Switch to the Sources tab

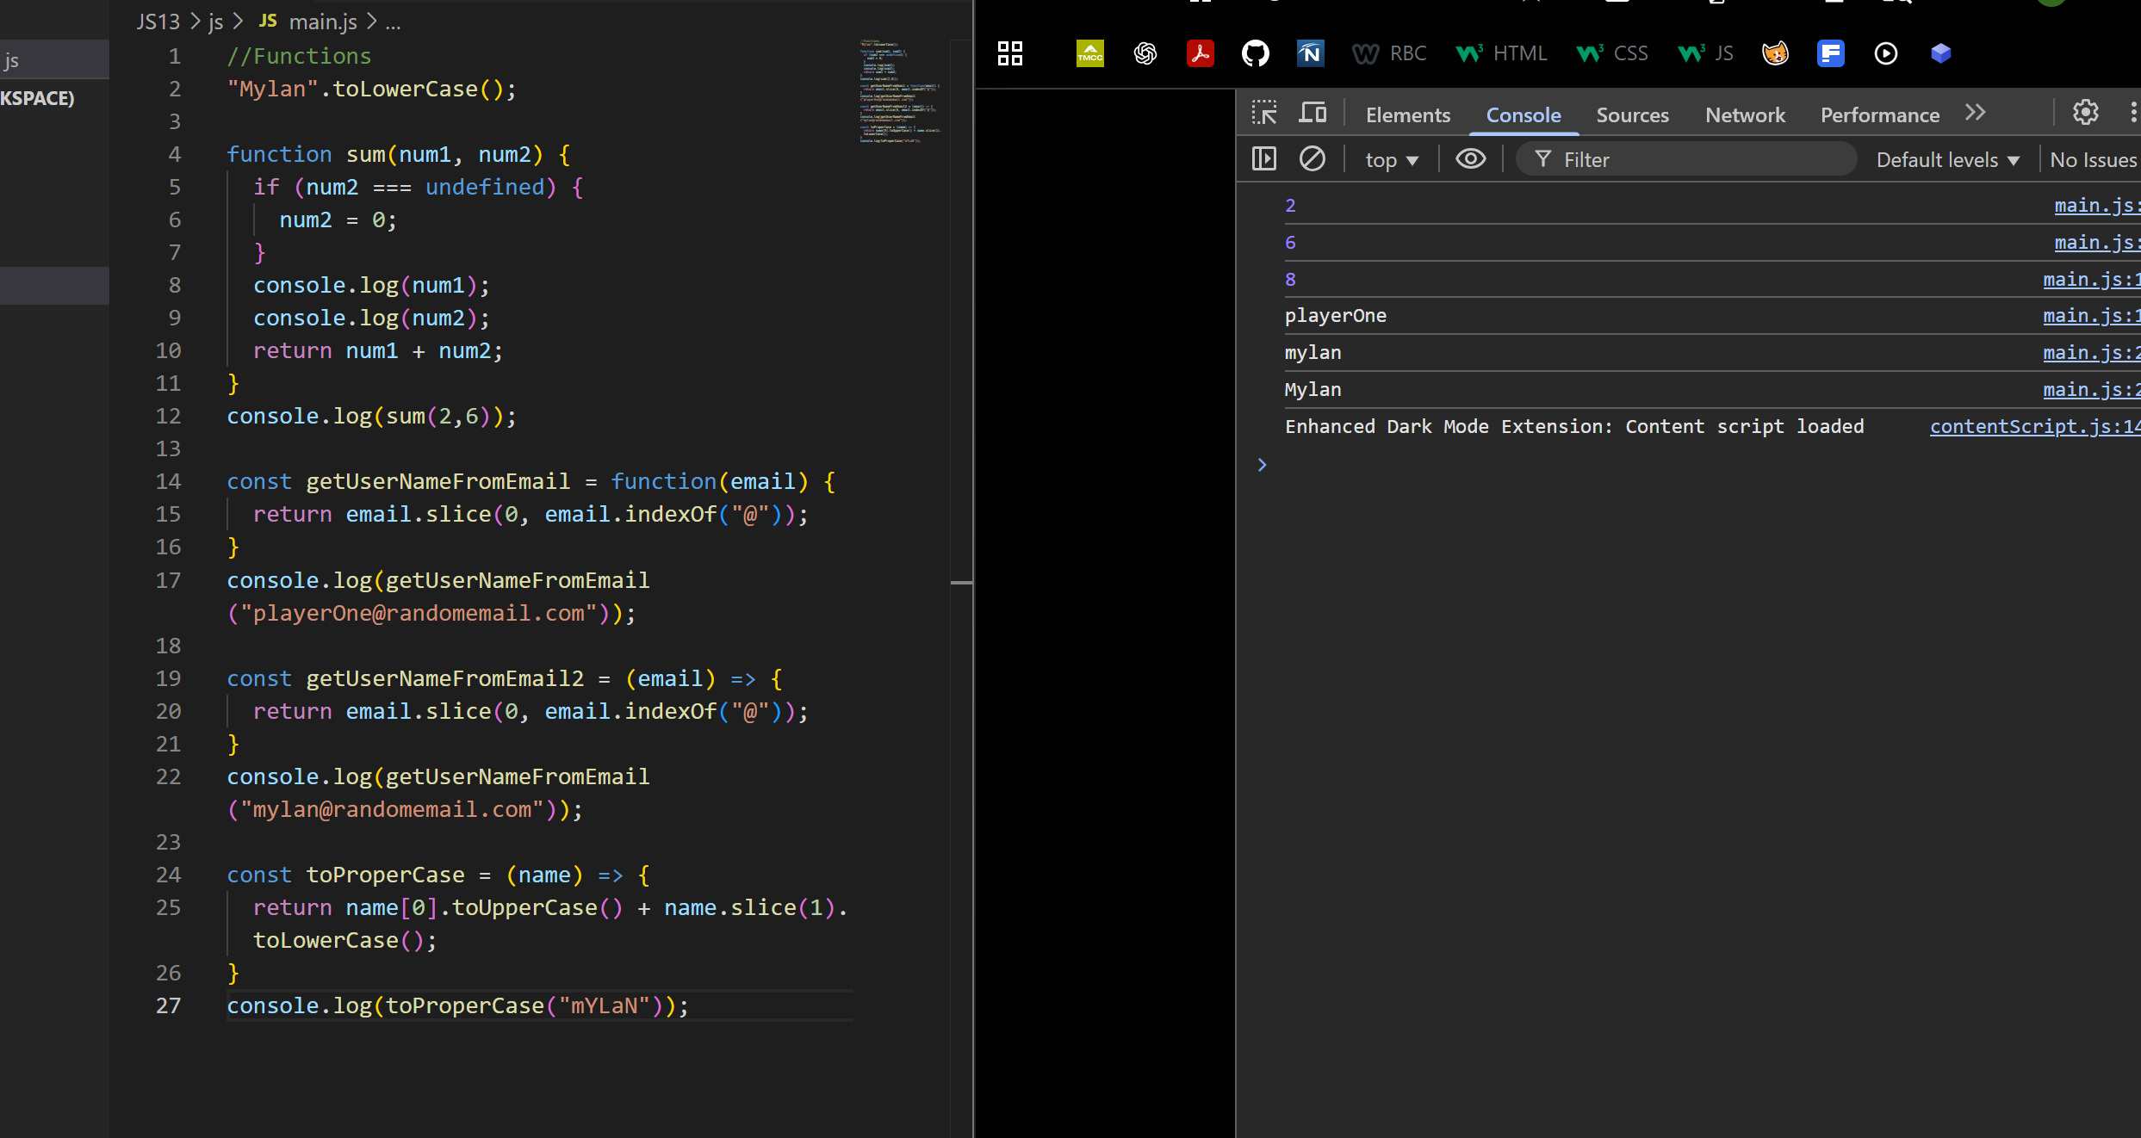pos(1632,114)
